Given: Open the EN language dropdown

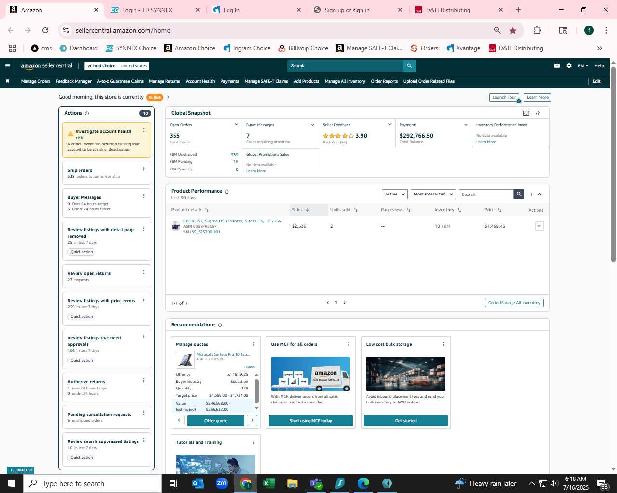Looking at the screenshot, I should (583, 66).
